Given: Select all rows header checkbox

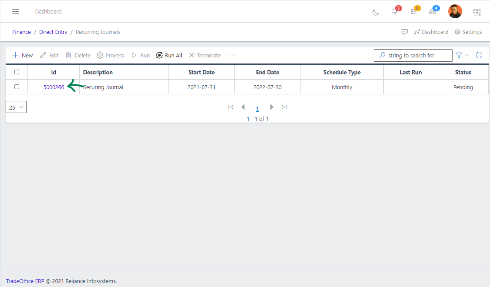Looking at the screenshot, I should tap(17, 72).
